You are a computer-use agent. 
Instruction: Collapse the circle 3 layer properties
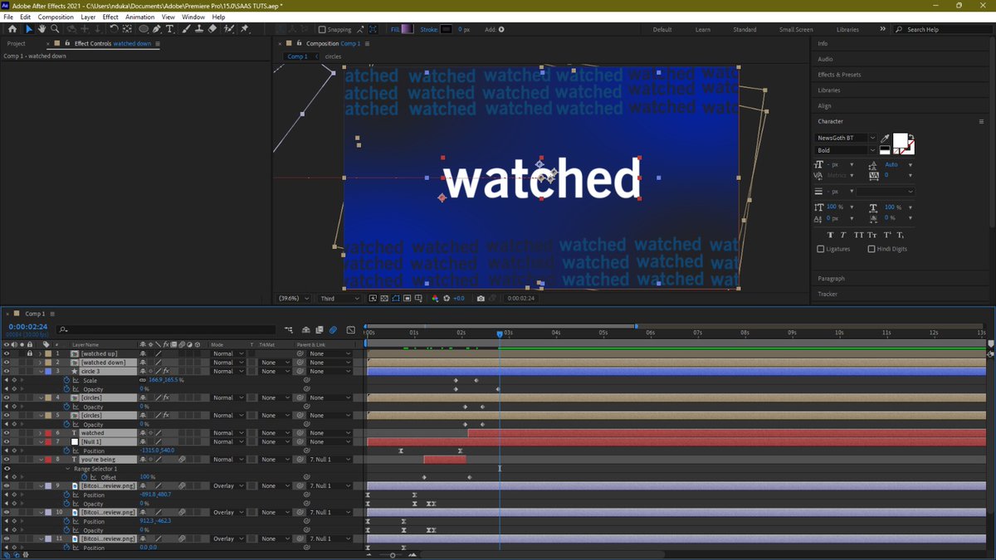tap(40, 371)
